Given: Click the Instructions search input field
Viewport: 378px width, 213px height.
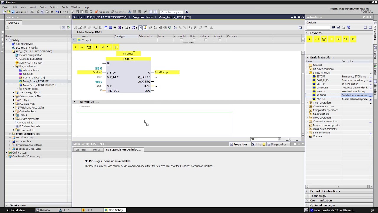Looking at the screenshot, I should click(x=318, y=28).
